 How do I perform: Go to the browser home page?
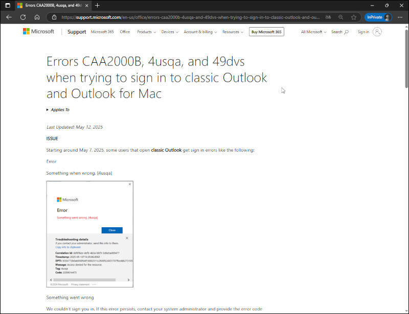tap(37, 17)
